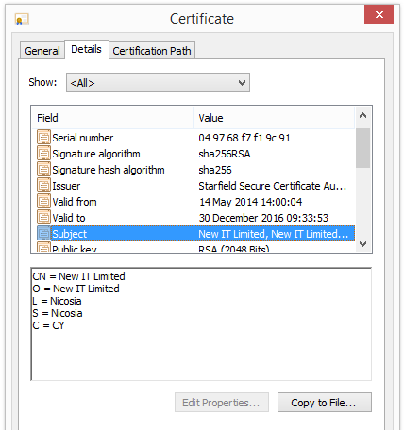
Task: Select the Details tab
Action: coord(86,49)
